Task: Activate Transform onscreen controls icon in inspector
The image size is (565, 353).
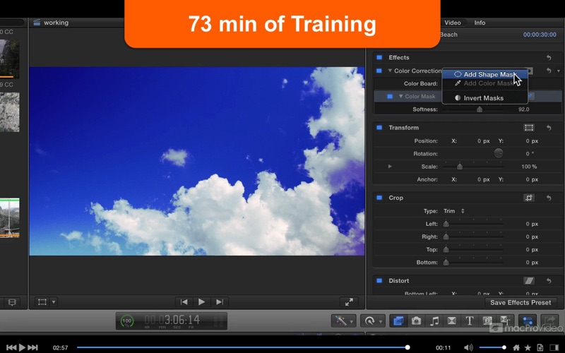Action: pos(528,128)
